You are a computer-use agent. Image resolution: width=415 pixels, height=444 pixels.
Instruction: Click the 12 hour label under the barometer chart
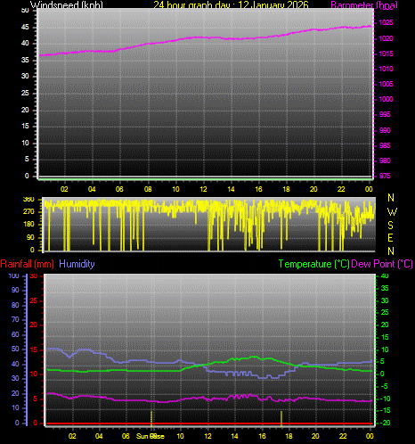203,189
